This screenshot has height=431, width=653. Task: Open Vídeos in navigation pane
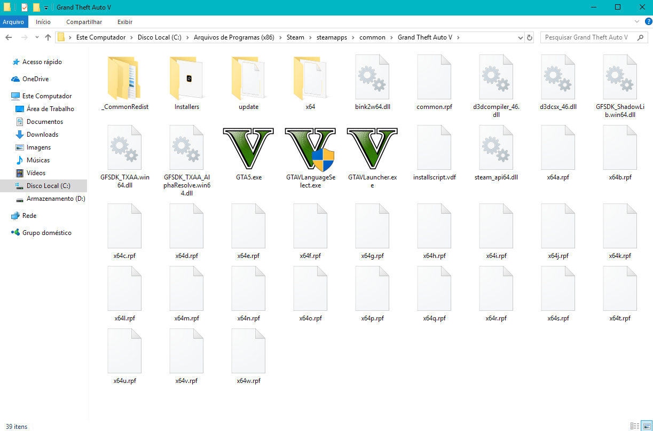coord(36,173)
